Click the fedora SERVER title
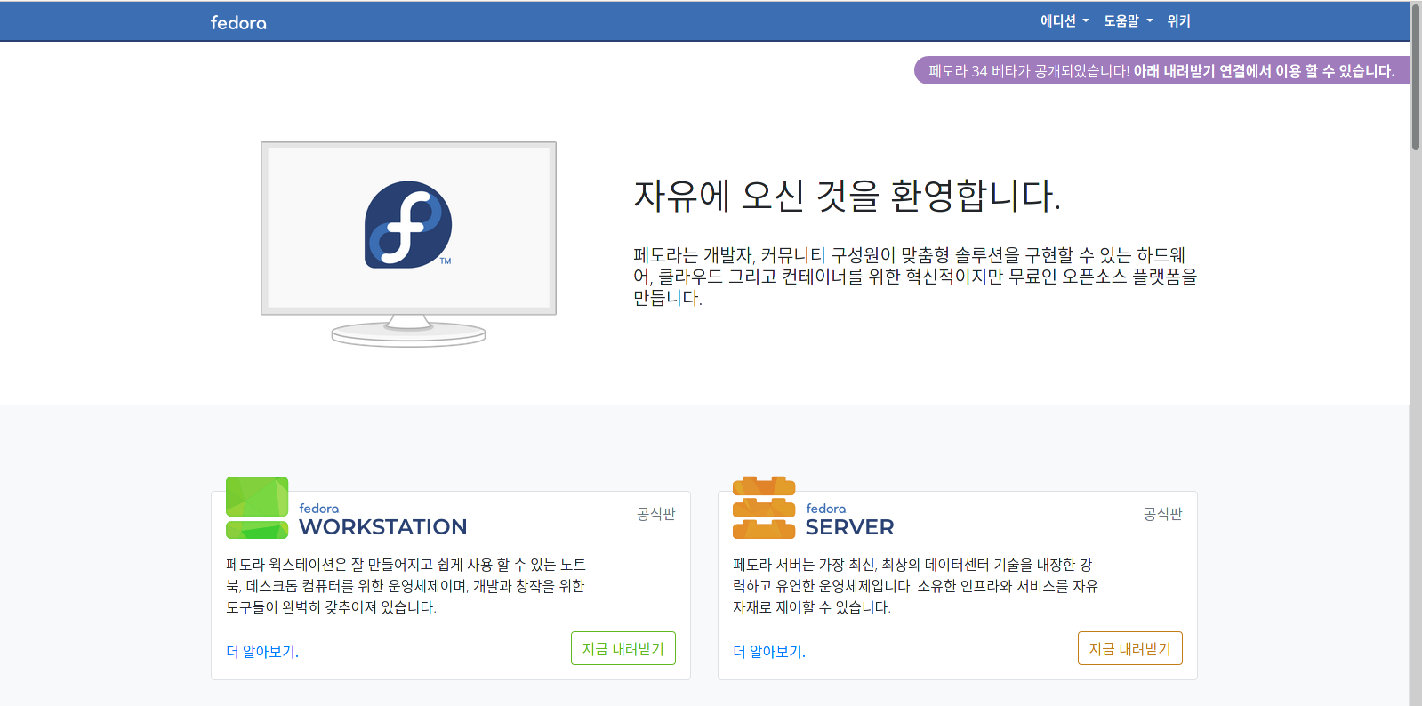Viewport: 1422px width, 706px height. [849, 520]
